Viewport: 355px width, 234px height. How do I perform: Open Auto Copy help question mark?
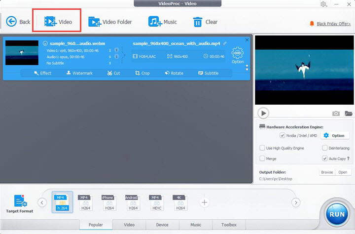pyautogui.click(x=348, y=158)
